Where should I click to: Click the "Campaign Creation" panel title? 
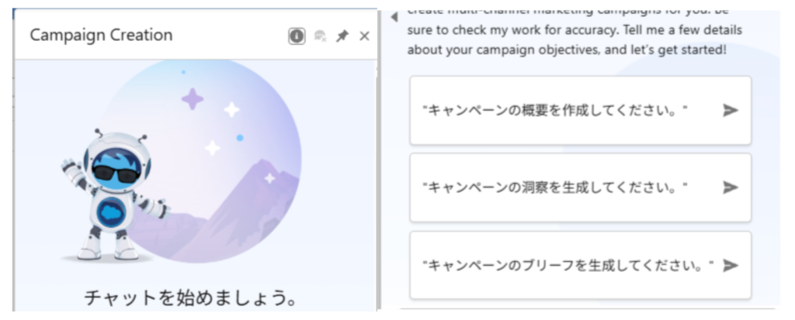tap(101, 35)
